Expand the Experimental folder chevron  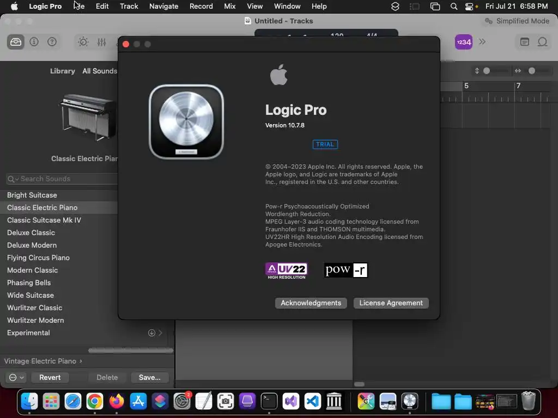tap(161, 333)
